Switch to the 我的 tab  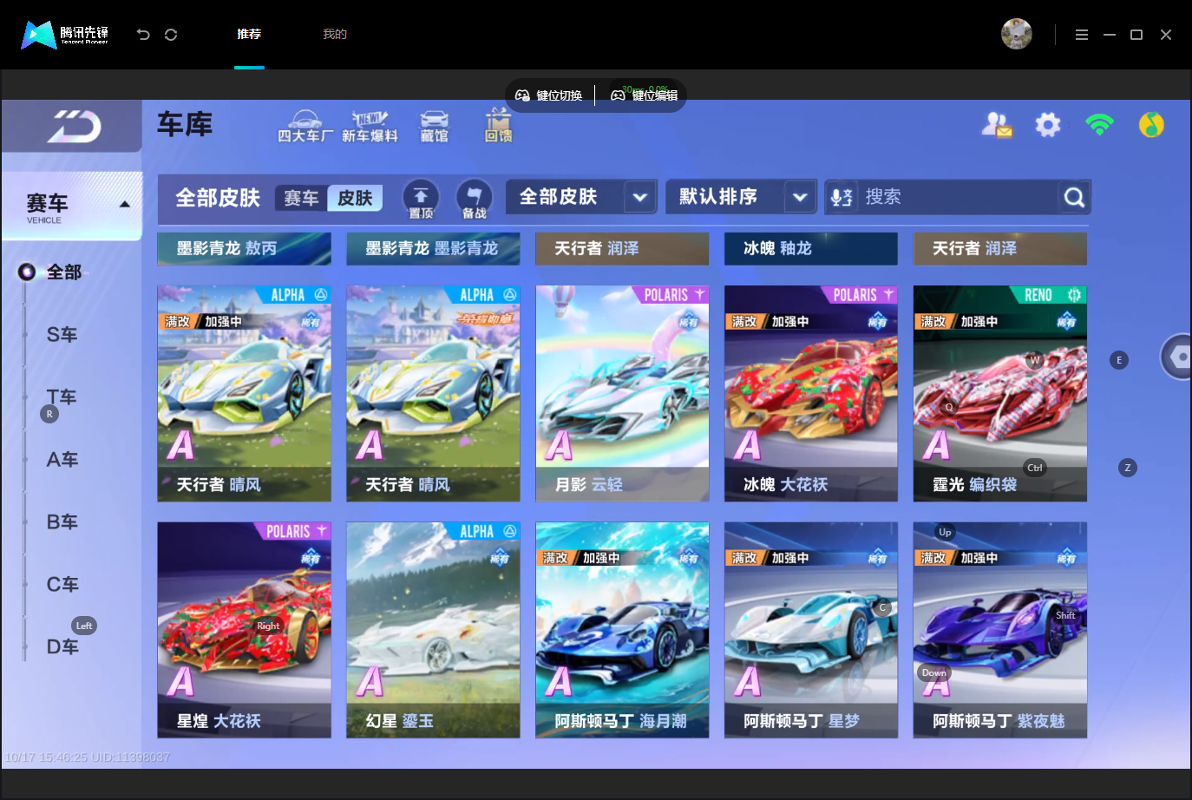tap(335, 35)
